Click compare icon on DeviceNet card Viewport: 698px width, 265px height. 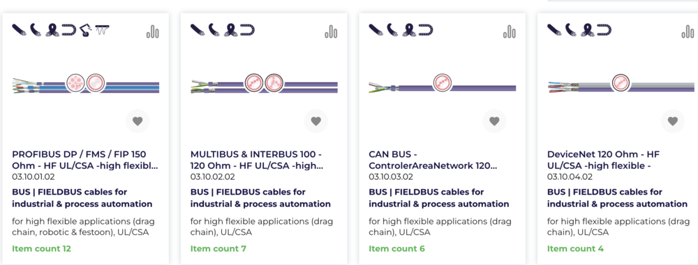688,31
